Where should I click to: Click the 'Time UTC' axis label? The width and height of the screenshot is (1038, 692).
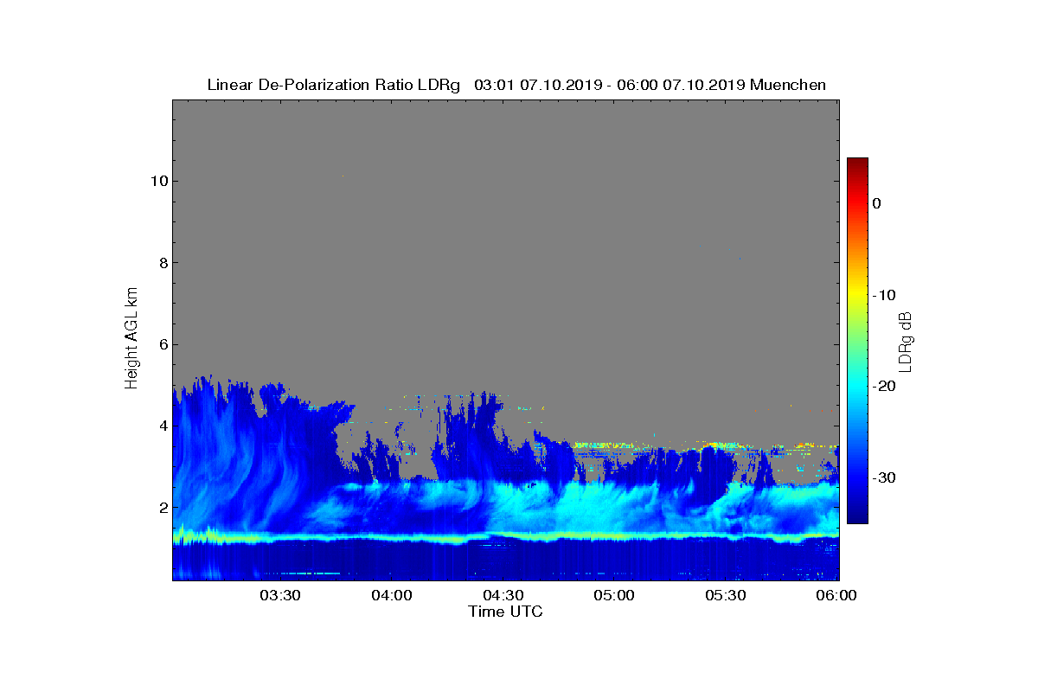(506, 612)
